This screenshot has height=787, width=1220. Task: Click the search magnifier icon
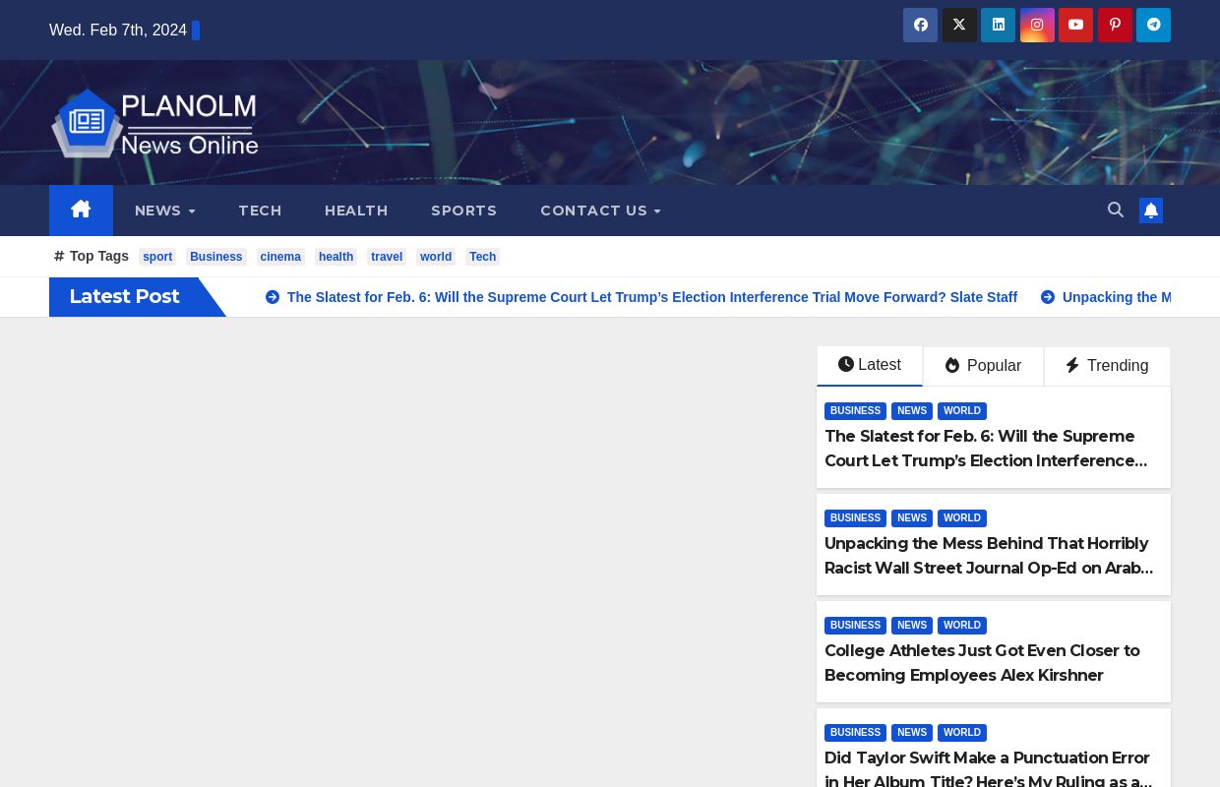click(x=1116, y=210)
